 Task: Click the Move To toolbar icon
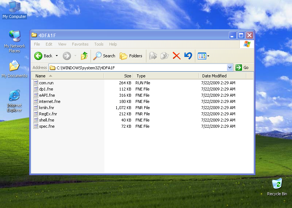pos(153,56)
